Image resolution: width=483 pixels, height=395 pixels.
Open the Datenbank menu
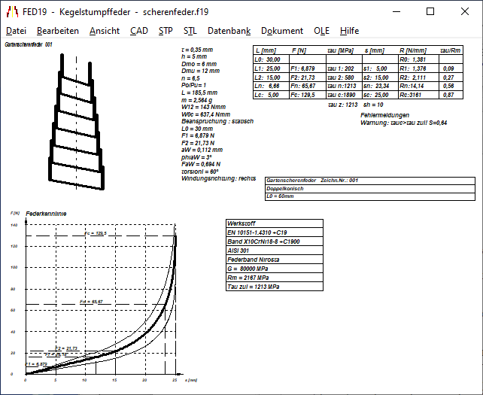(229, 31)
